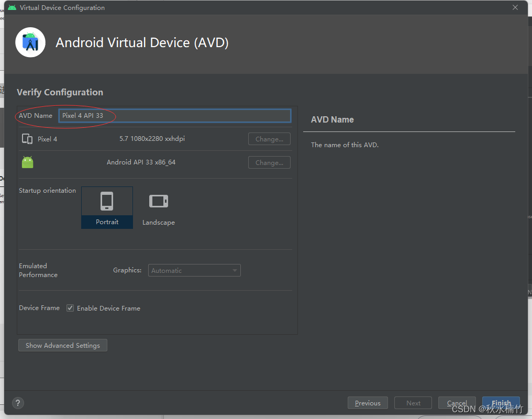Open the Graphics Automatic dropdown
This screenshot has width=532, height=419.
[x=194, y=270]
